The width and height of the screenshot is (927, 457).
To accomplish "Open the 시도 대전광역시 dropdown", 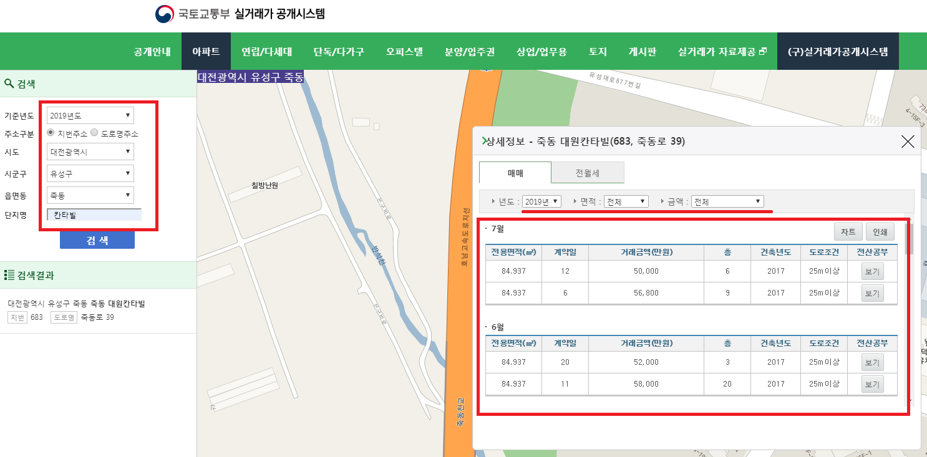I will (x=90, y=152).
